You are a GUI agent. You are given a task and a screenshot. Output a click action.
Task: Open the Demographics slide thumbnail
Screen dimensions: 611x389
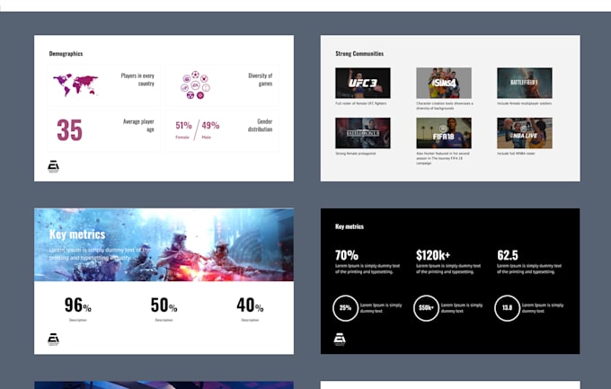(x=164, y=109)
